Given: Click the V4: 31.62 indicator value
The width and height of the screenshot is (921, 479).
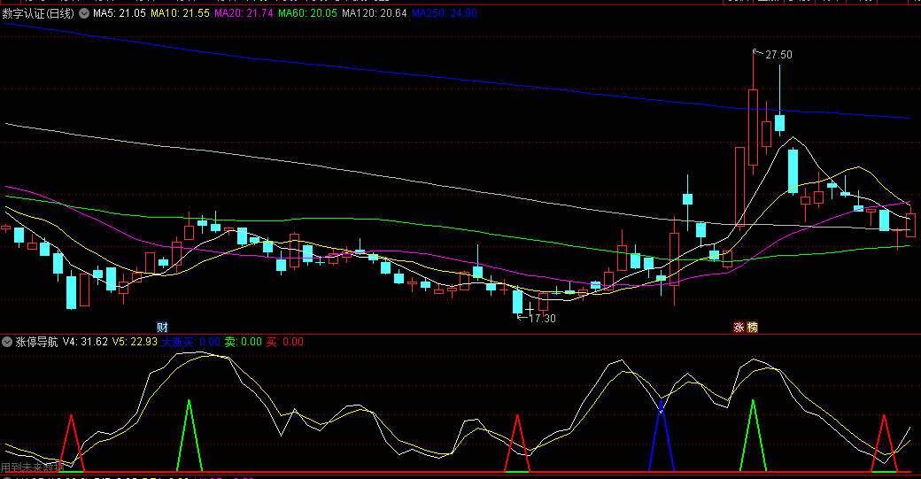Looking at the screenshot, I should [x=85, y=342].
